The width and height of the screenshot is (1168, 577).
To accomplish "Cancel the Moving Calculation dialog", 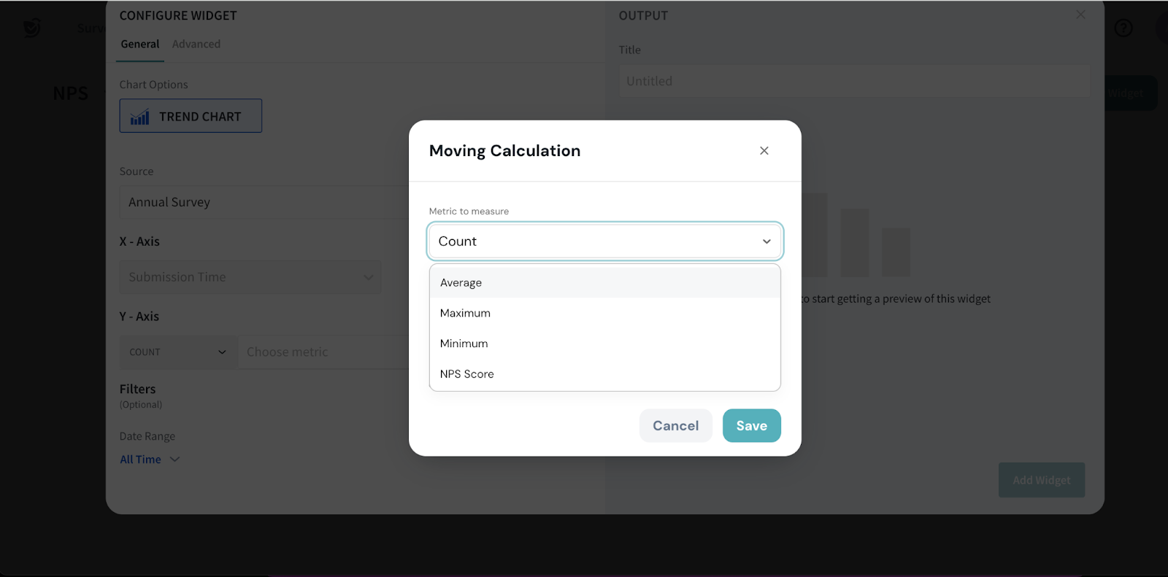I will (675, 426).
